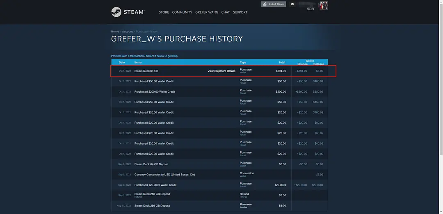443x214 pixels.
Task: Click View Shipment Details link
Action: click(x=221, y=71)
